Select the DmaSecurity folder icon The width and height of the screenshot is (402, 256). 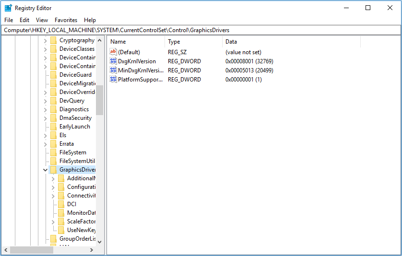click(x=54, y=118)
